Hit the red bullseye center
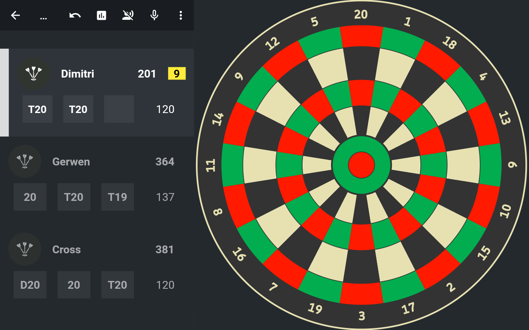Viewport: 529px width, 330px height. click(x=362, y=165)
